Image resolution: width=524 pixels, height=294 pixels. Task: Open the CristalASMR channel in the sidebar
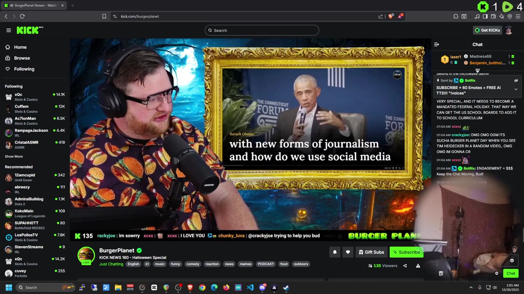pyautogui.click(x=35, y=145)
